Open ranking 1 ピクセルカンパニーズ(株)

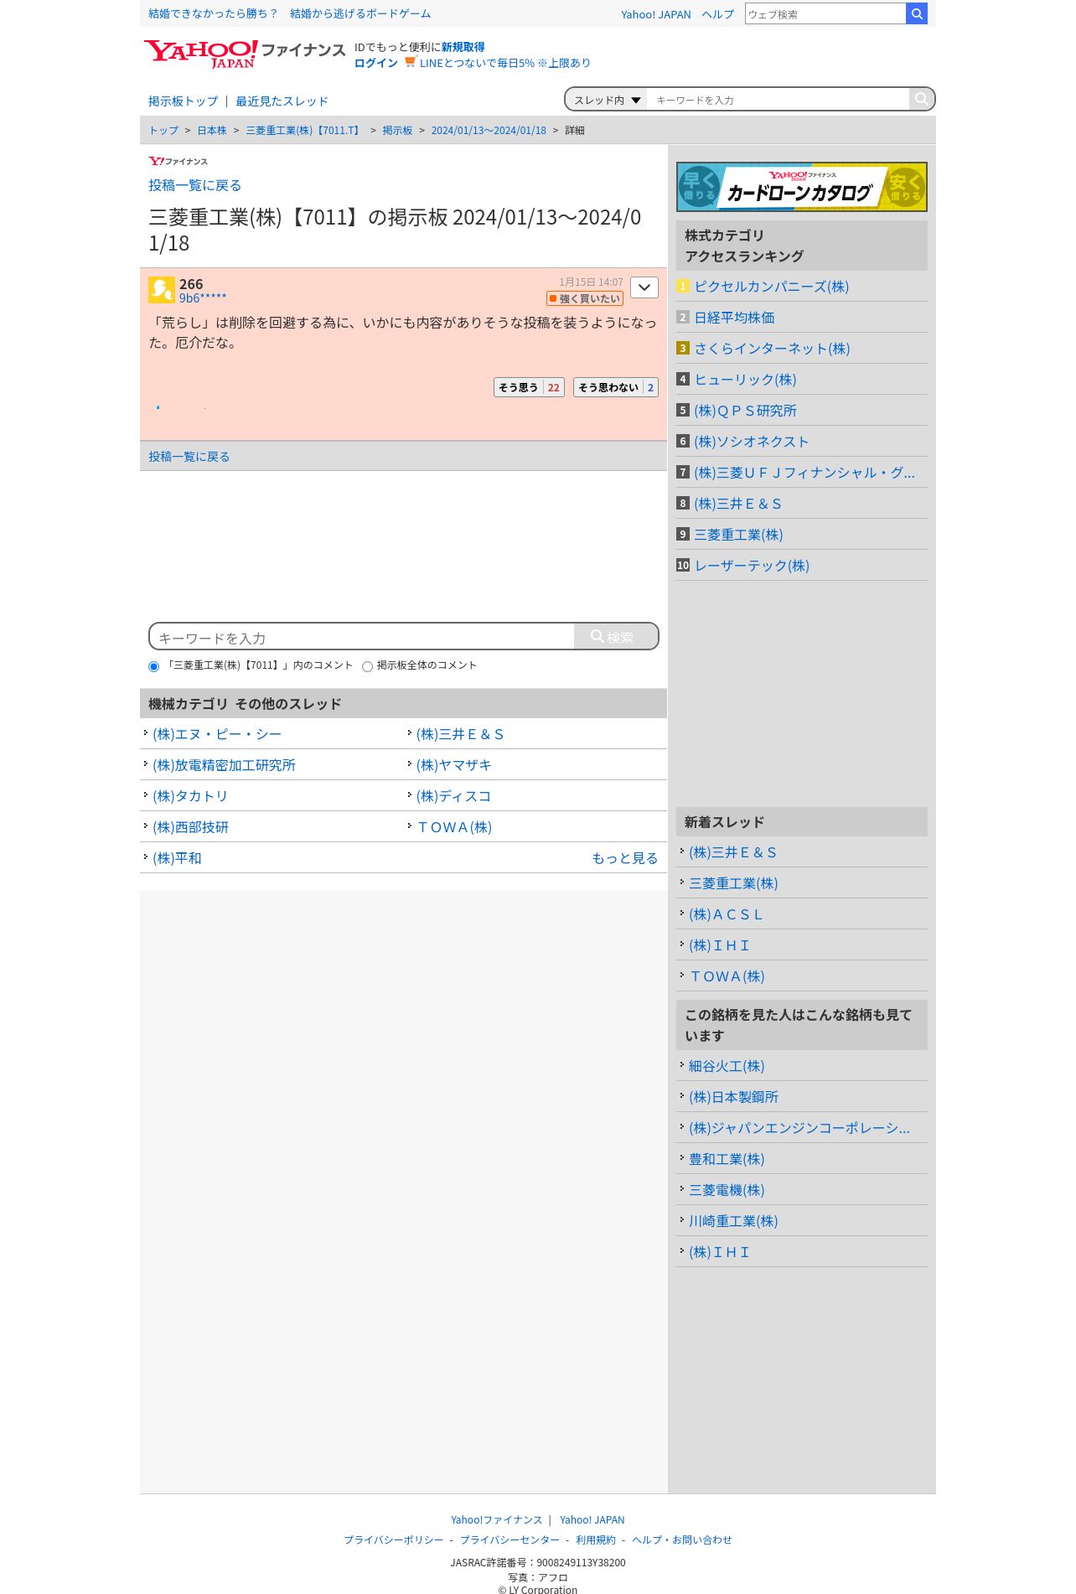[x=771, y=287]
